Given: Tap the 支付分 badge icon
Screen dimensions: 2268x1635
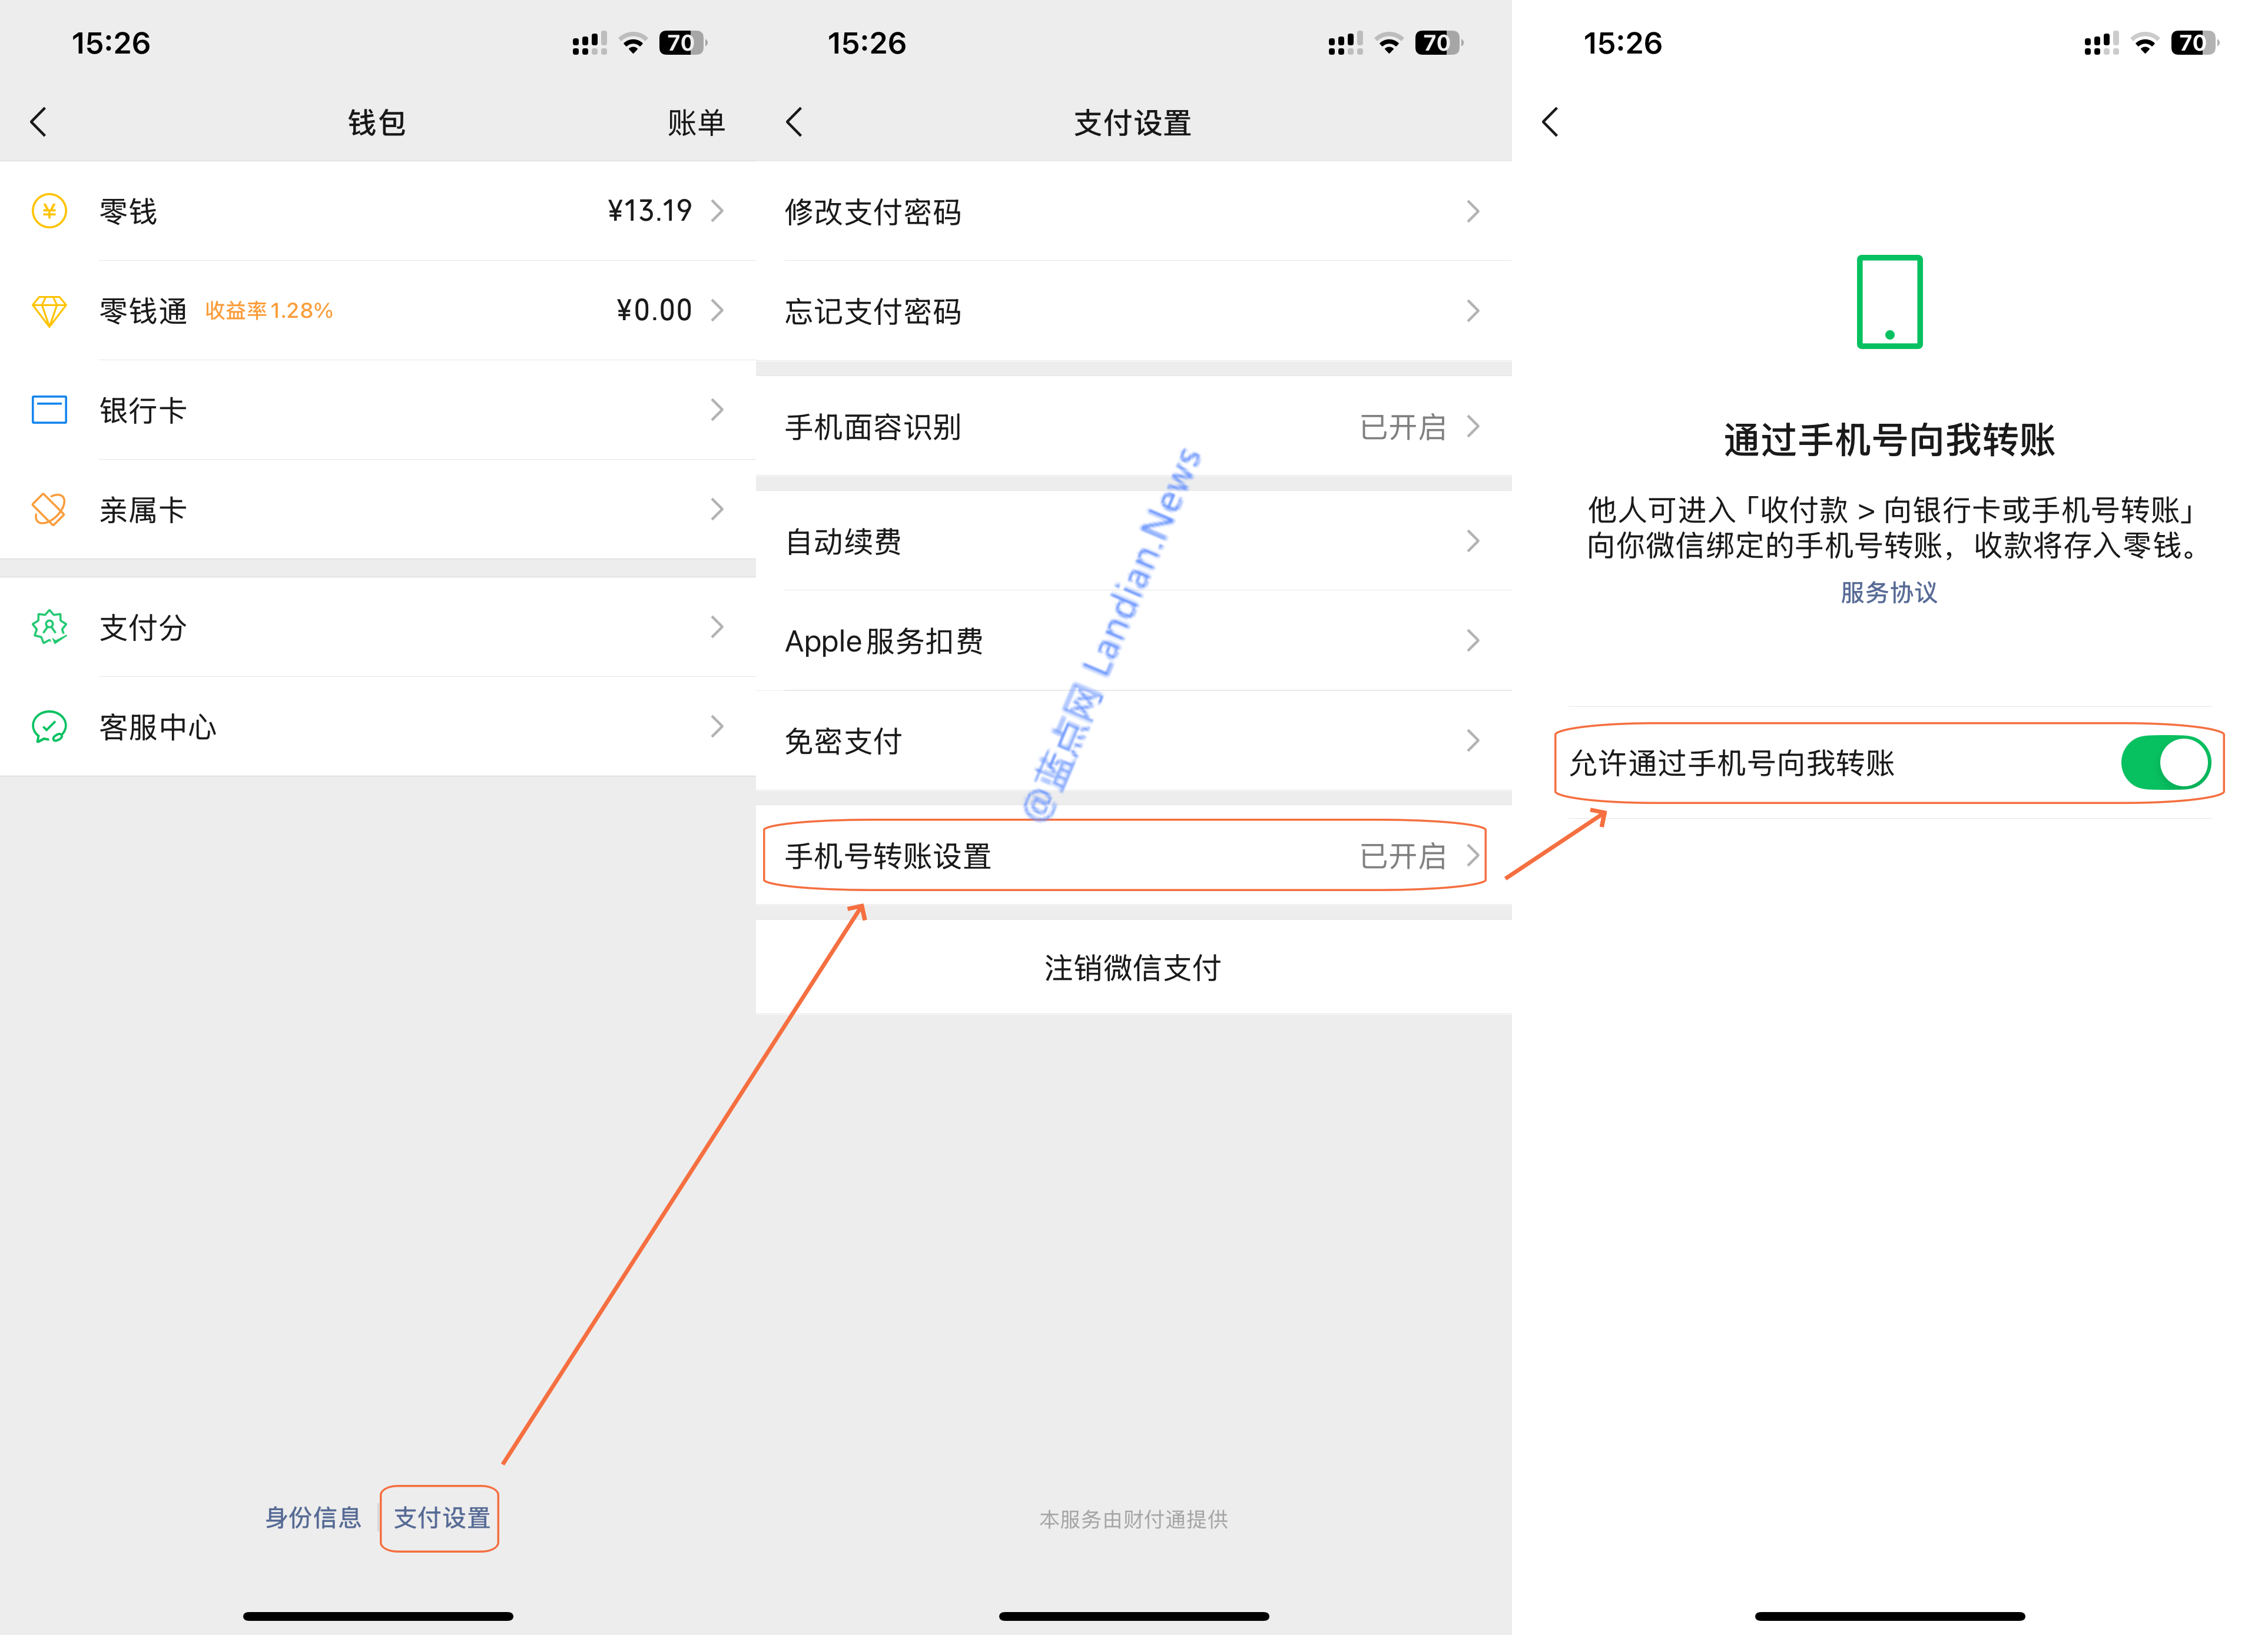Looking at the screenshot, I should (x=49, y=627).
